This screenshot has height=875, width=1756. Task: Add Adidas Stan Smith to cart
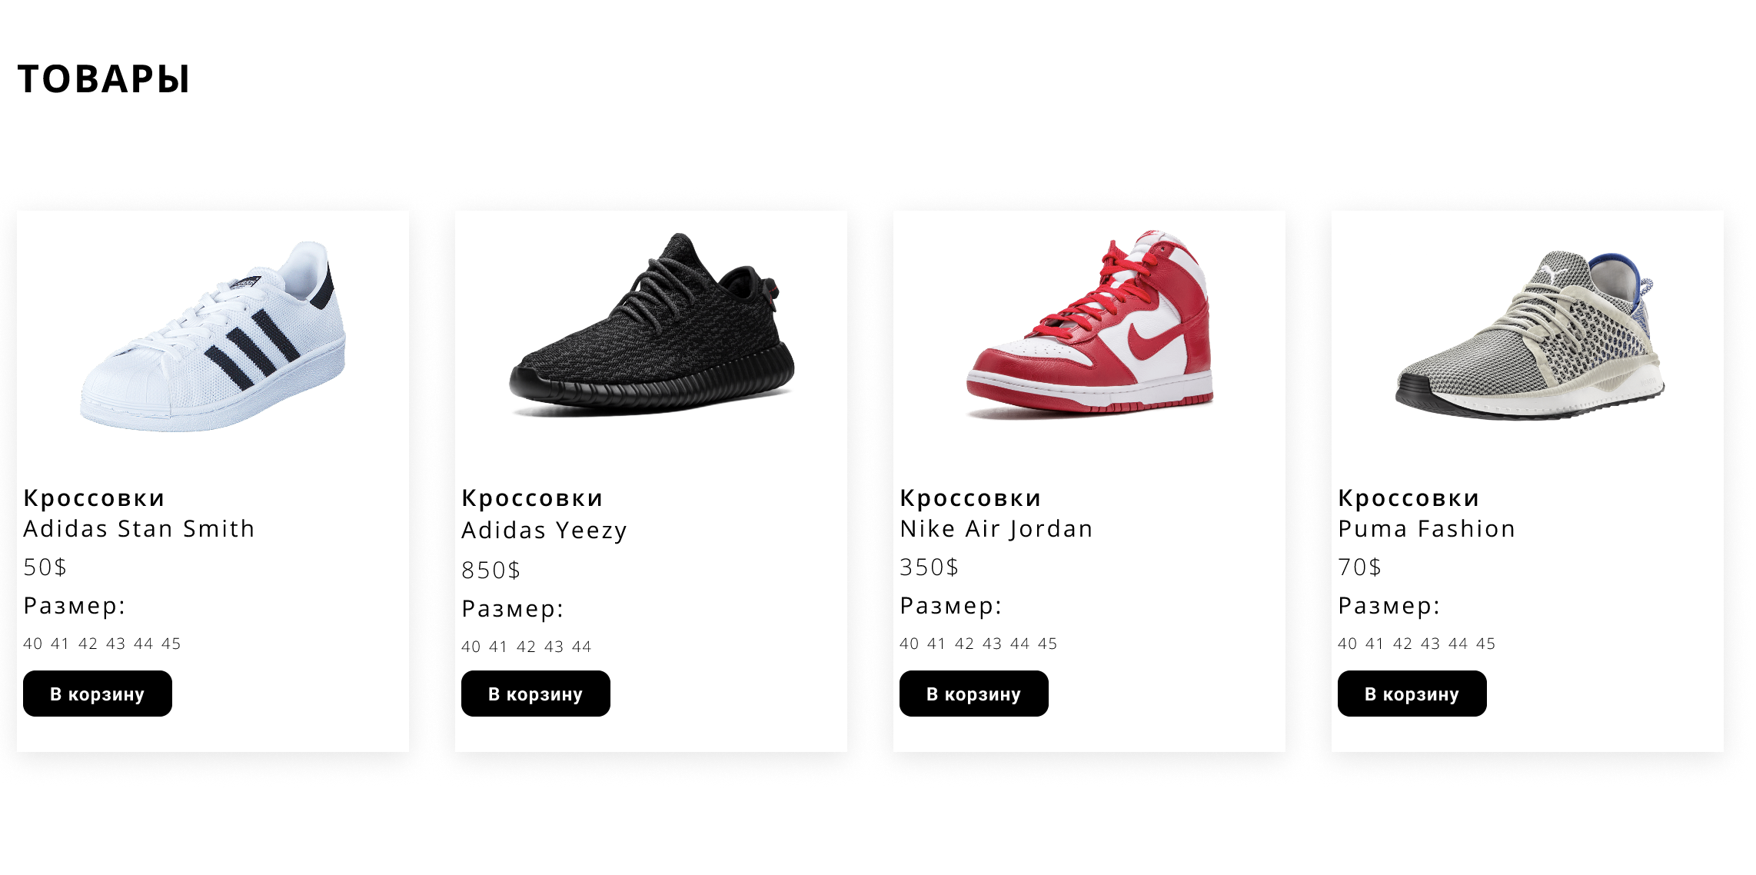(98, 694)
